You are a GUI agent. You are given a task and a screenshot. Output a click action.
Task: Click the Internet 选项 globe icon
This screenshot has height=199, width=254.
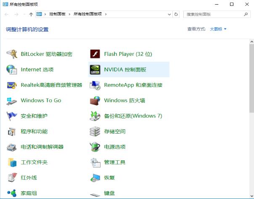11,70
